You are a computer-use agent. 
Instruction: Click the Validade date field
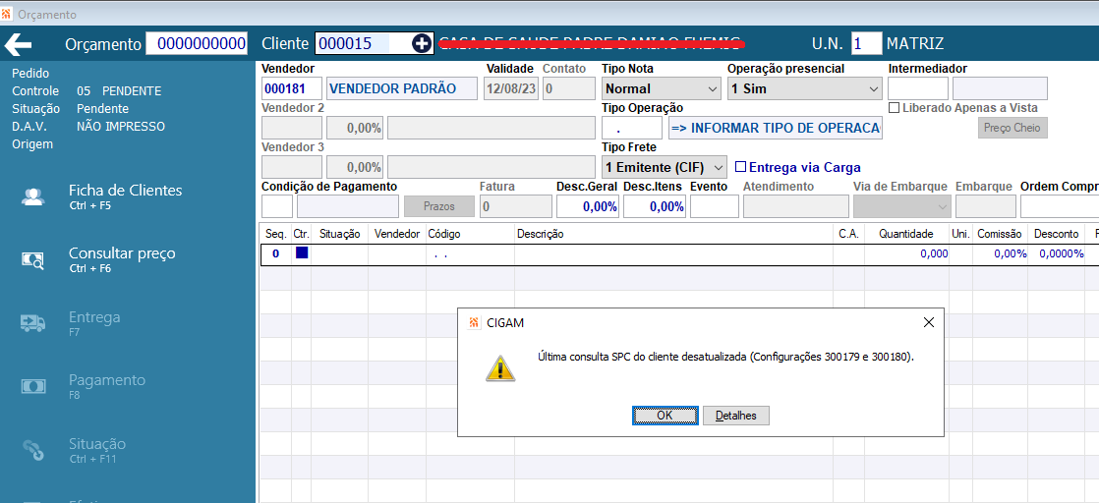(x=511, y=89)
